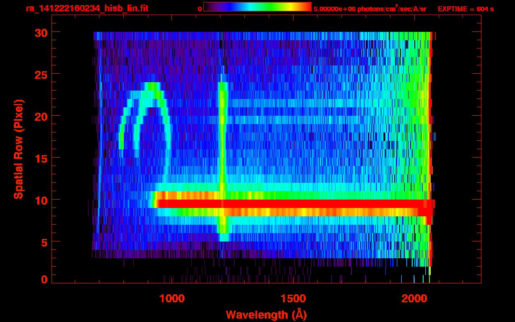
Task: Click the Wavelength (Å) axis title
Action: pos(266,314)
